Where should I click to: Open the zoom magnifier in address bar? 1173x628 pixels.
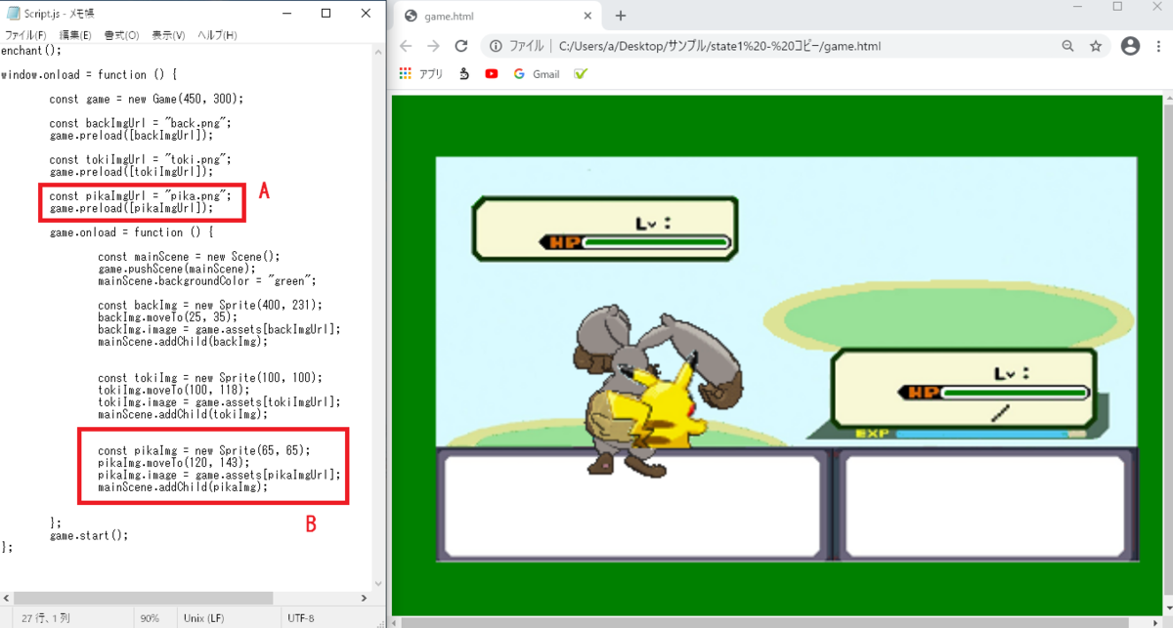click(x=1067, y=46)
